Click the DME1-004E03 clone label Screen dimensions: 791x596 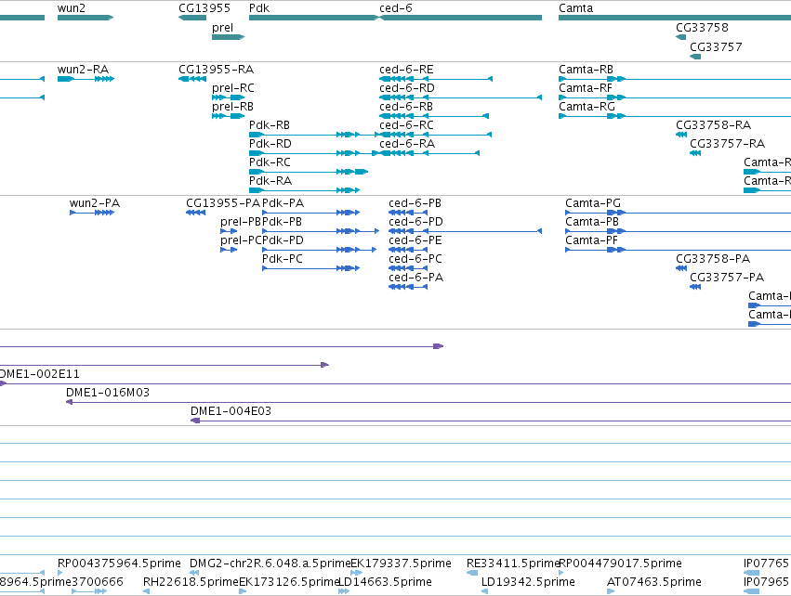231,411
